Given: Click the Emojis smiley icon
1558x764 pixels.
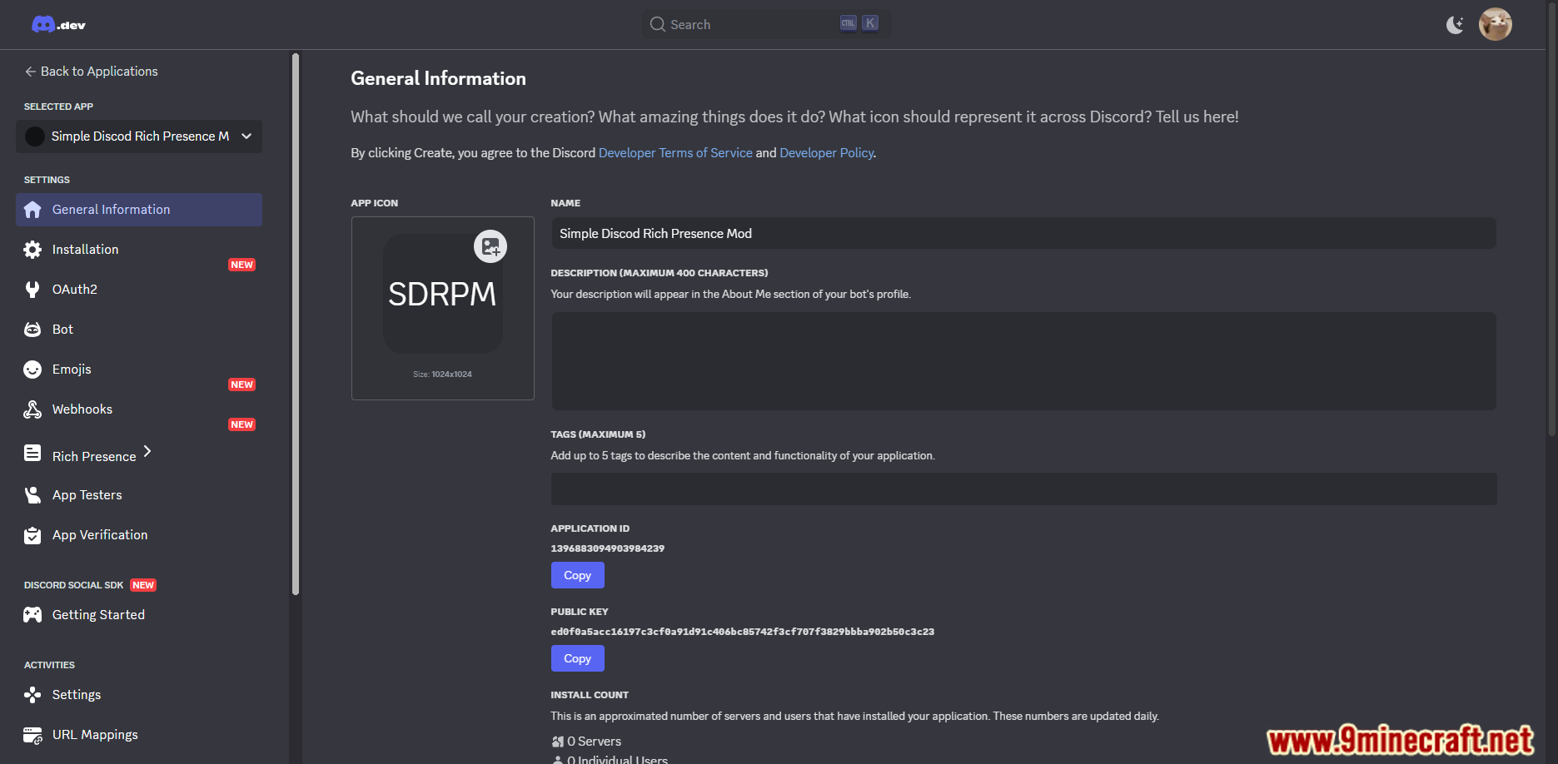Looking at the screenshot, I should click(x=32, y=370).
